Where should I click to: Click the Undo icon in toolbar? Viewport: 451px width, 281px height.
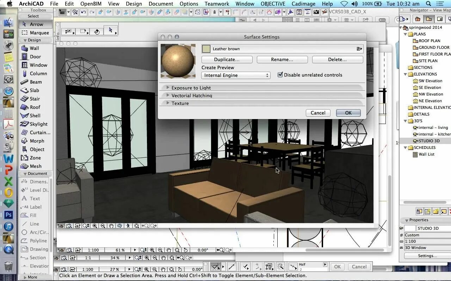pos(84,12)
